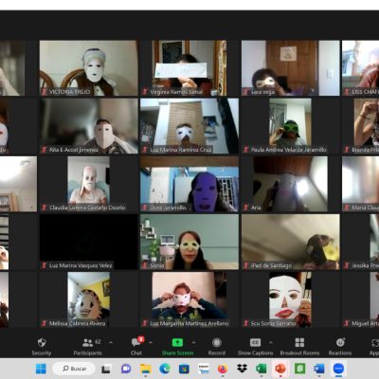379x379 pixels.
Task: Expand the Participants options caret
Action: click(x=111, y=342)
